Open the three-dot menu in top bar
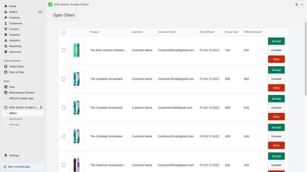 (x=302, y=5)
